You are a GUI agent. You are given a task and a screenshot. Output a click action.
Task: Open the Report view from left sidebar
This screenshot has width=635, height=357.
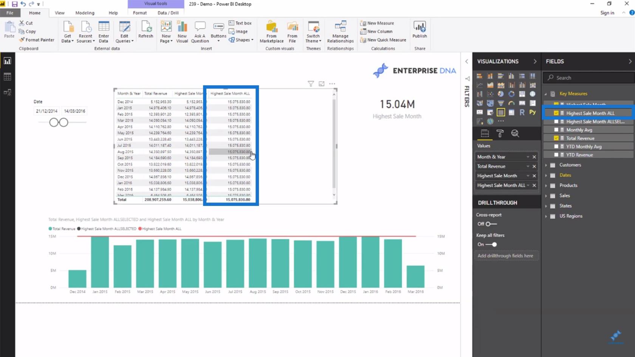tap(7, 61)
